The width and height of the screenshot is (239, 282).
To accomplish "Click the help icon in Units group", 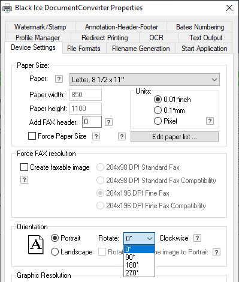I will pos(210,121).
